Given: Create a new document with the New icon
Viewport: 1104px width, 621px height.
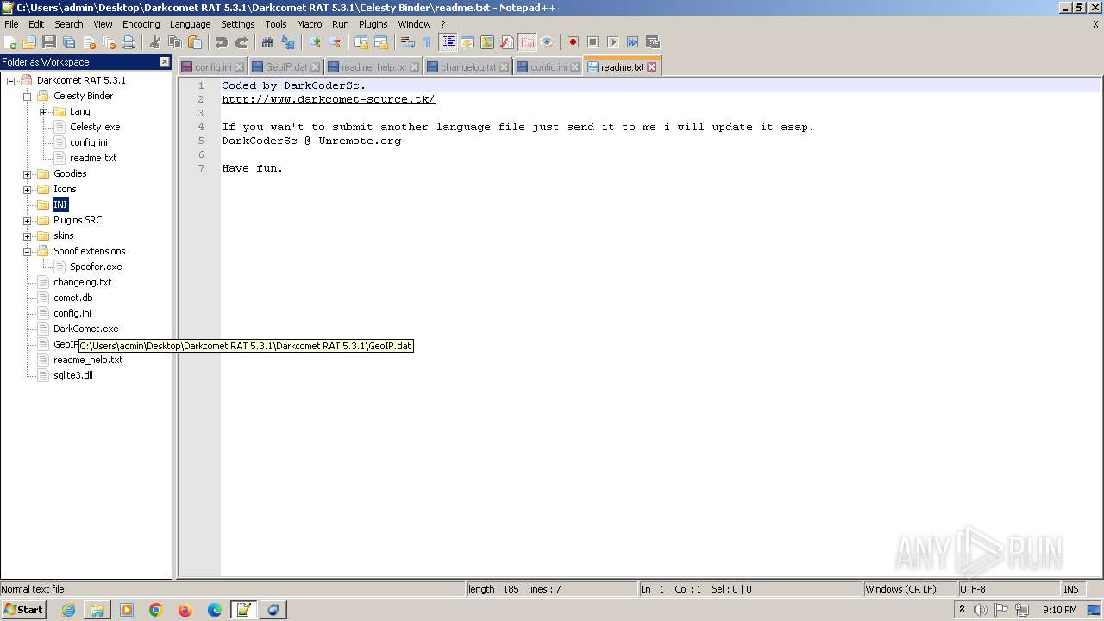Looking at the screenshot, I should pyautogui.click(x=10, y=42).
